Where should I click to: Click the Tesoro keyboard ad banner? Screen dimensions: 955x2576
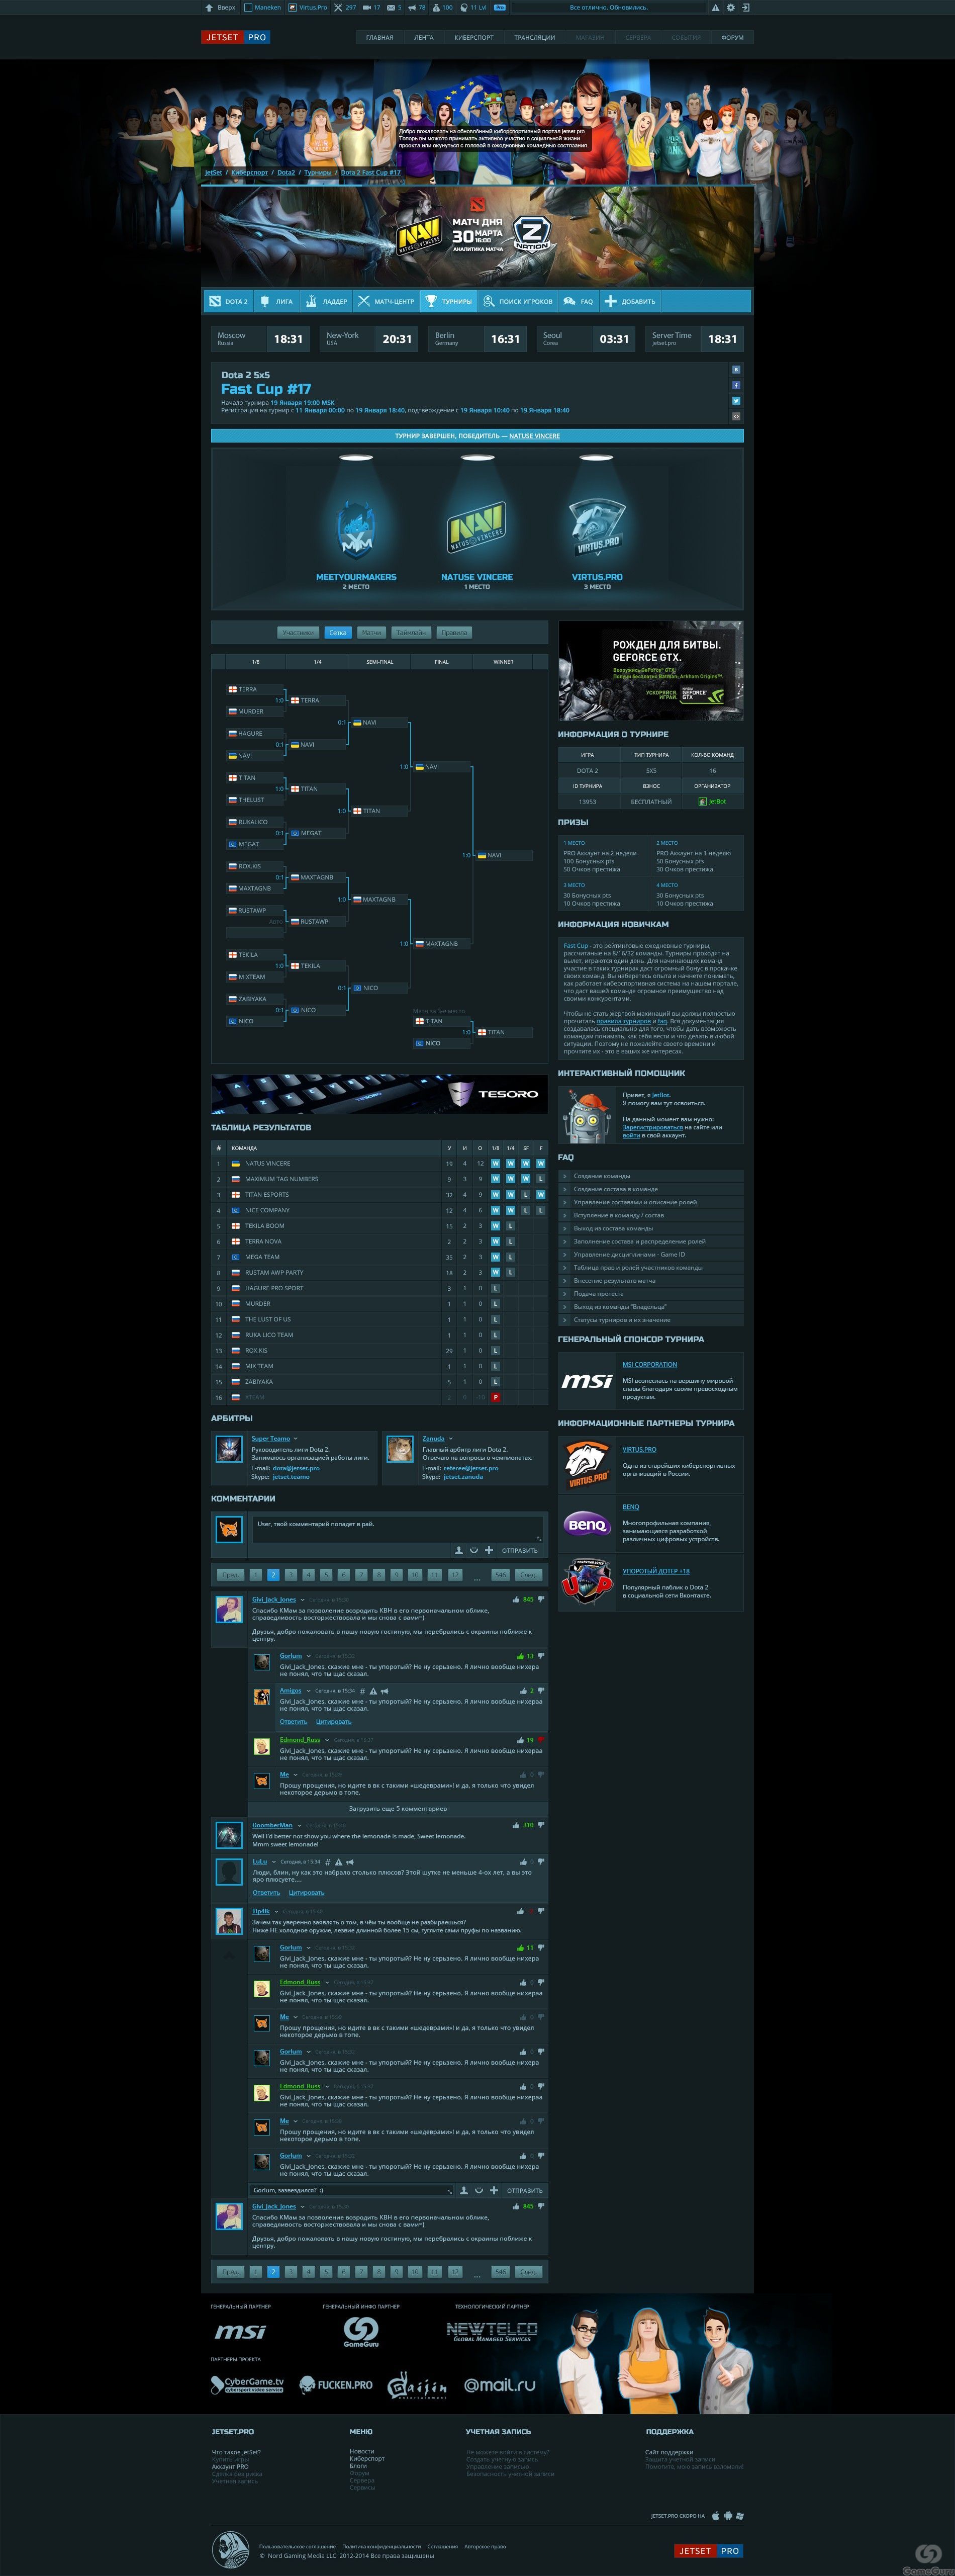379,1093
